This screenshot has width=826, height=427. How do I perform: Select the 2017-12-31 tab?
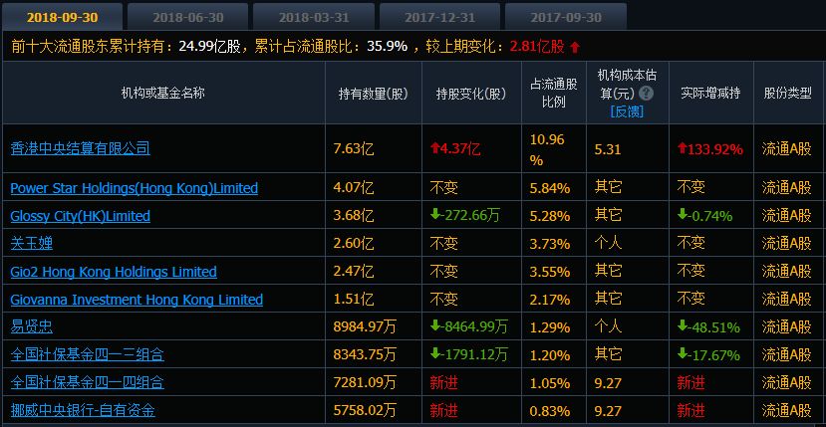(439, 17)
